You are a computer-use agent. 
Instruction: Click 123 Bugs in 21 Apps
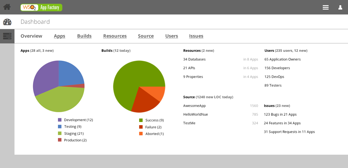coord(280,115)
